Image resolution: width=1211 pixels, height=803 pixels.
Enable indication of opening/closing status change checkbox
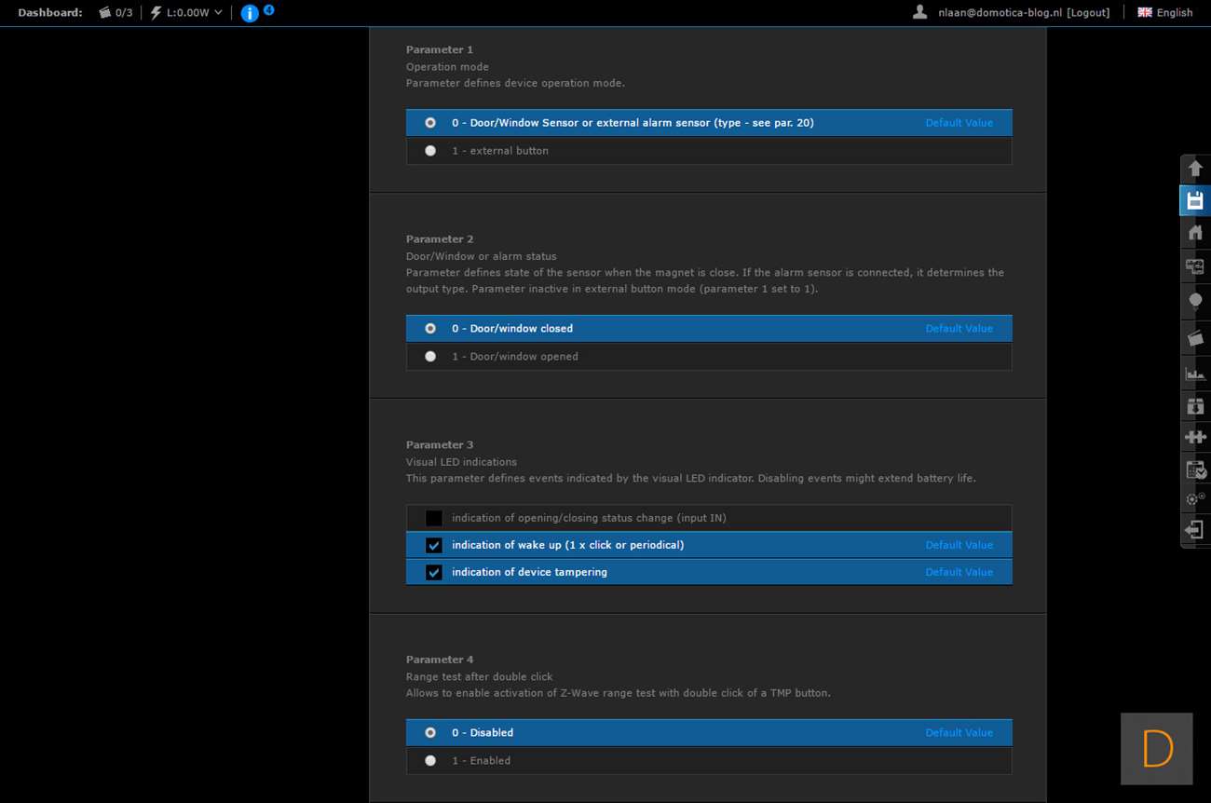click(434, 518)
